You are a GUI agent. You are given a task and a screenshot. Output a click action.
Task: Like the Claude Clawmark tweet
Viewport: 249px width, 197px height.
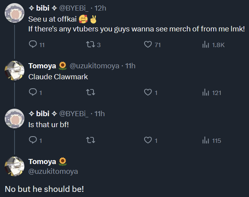click(148, 93)
